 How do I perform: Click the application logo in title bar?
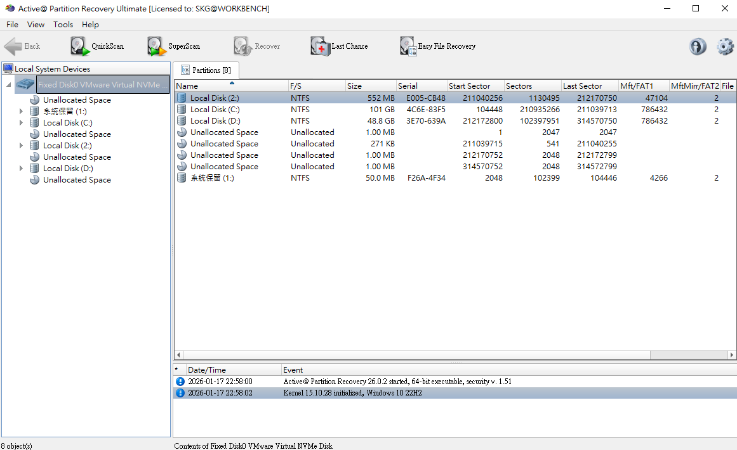coord(10,8)
